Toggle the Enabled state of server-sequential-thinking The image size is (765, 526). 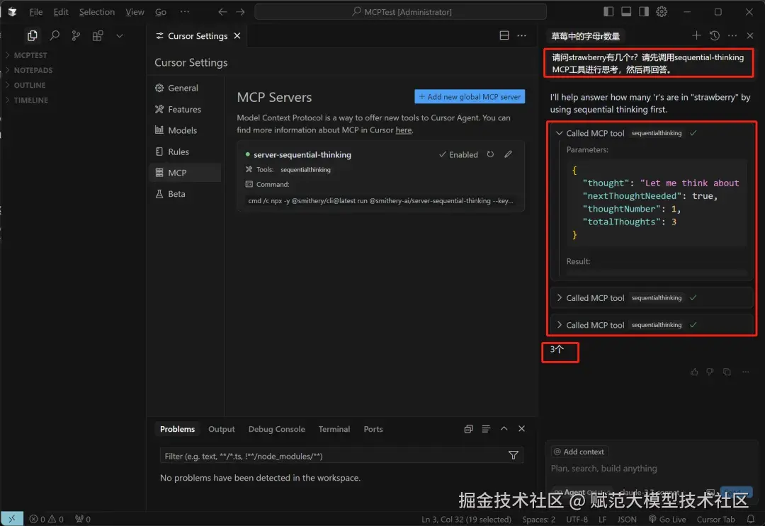click(x=458, y=154)
